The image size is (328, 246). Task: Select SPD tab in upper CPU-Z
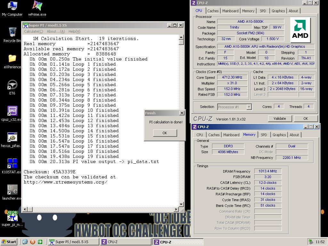coord(263,11)
